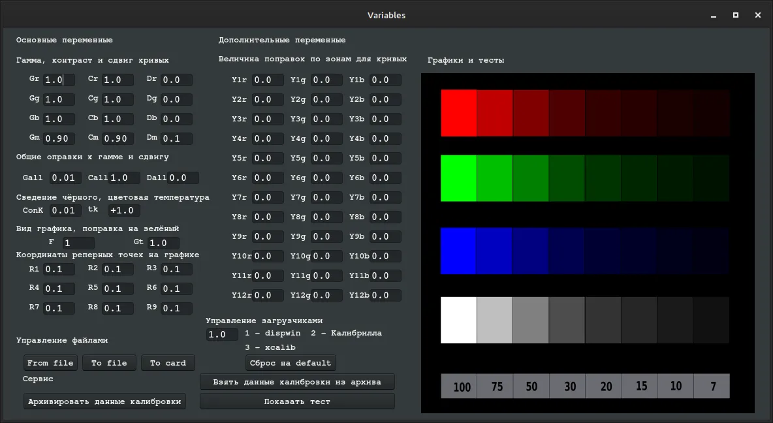Click the To card button
This screenshot has height=423, width=773.
168,363
